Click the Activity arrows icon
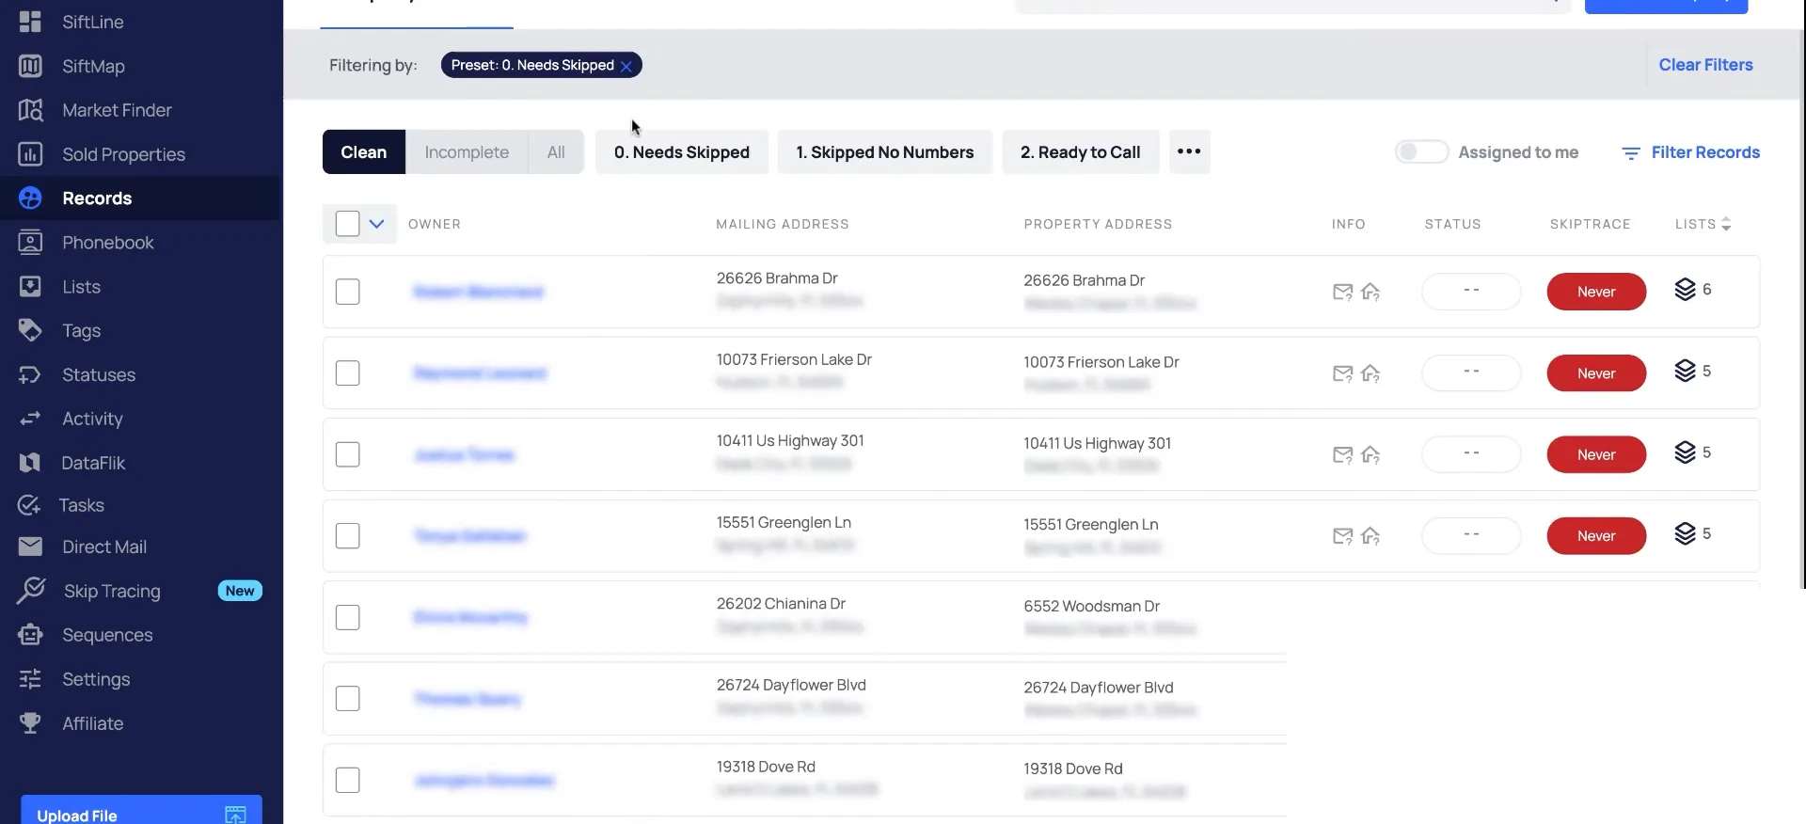This screenshot has height=824, width=1806. click(30, 419)
